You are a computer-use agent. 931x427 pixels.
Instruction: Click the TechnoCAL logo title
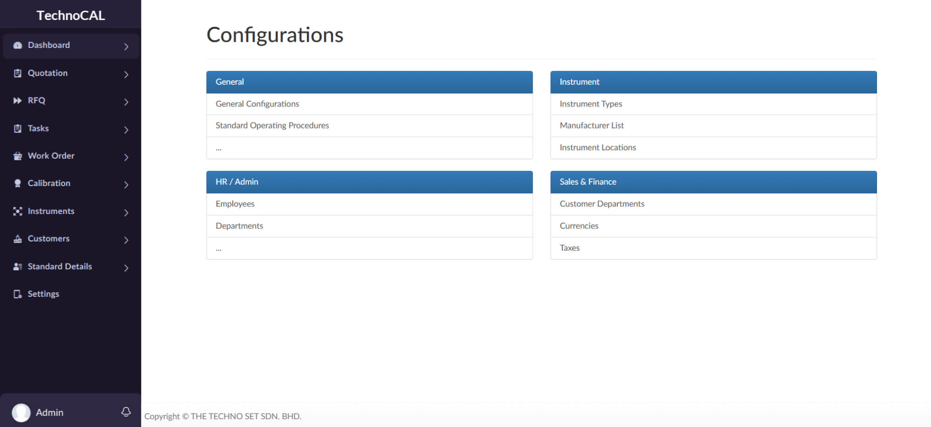tap(71, 15)
